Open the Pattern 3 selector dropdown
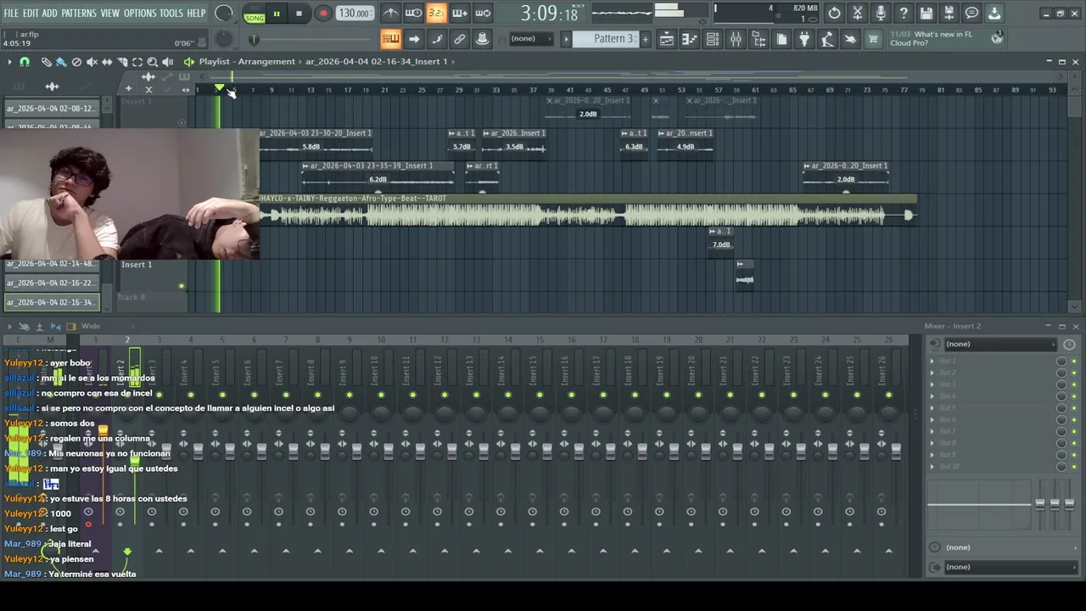This screenshot has height=611, width=1086. [605, 39]
